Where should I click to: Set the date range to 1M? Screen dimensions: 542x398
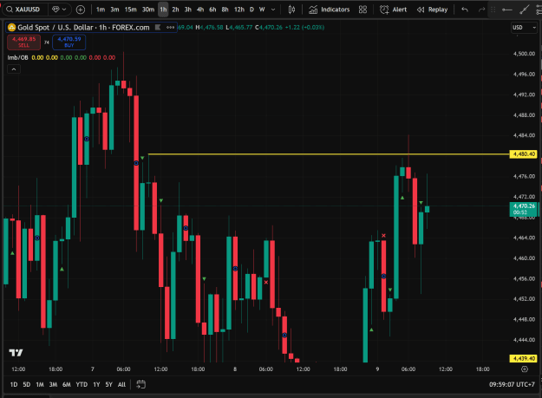40,384
